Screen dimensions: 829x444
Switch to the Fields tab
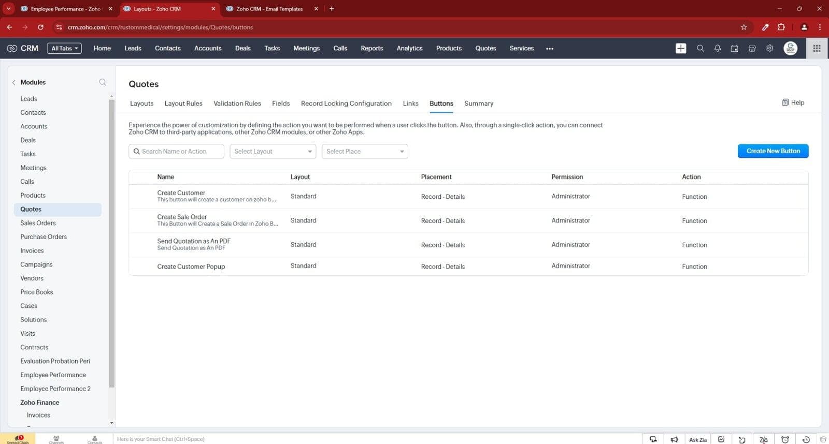pyautogui.click(x=281, y=103)
